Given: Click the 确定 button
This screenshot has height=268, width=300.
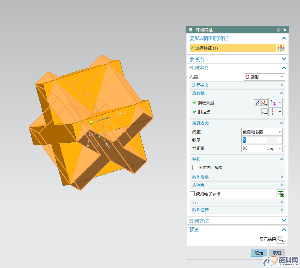Looking at the screenshot, I should pos(259,253).
